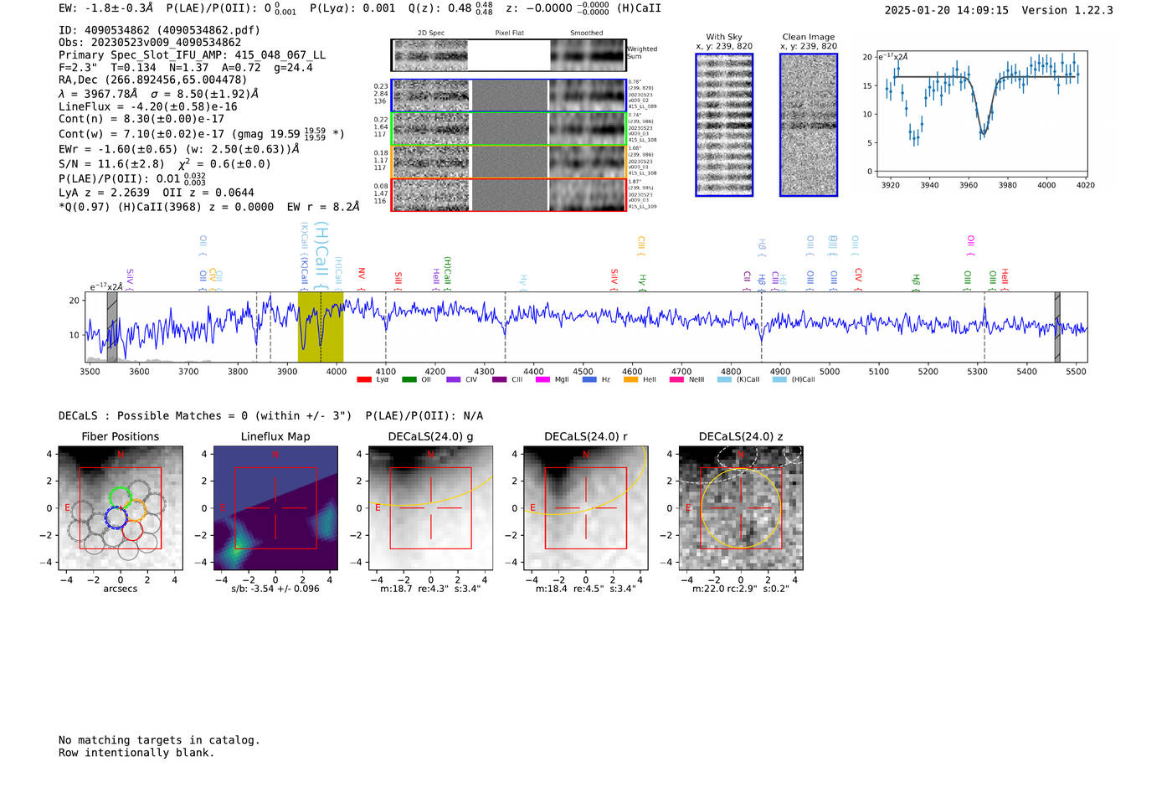Click the hatched gray region near 3550
Viewport: 1172px width, 798px height.
112,327
